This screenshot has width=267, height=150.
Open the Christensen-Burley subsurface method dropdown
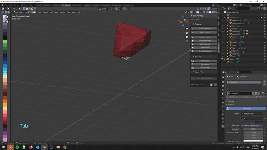point(252,122)
